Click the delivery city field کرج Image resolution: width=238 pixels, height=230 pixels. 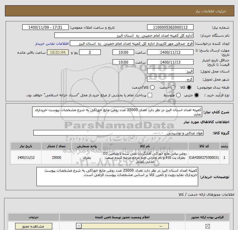(170, 79)
